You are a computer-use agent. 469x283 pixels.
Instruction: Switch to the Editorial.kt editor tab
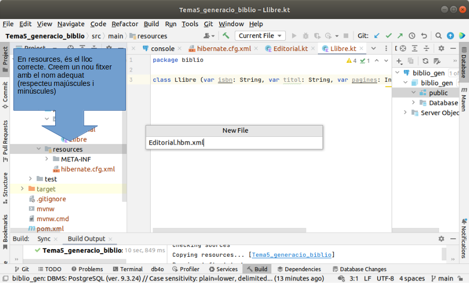290,48
